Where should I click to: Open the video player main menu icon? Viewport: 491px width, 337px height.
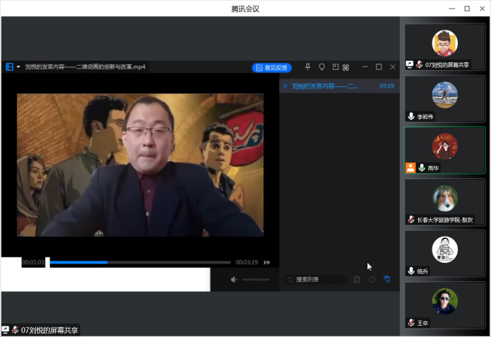[9, 66]
